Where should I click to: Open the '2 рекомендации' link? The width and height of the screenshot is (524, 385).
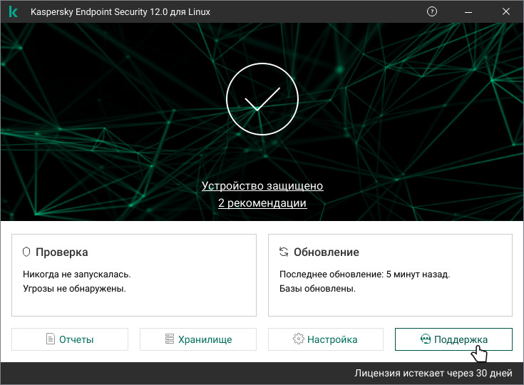click(262, 203)
